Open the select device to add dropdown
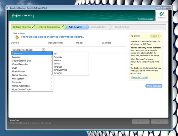Image resolution: width=178 pixels, height=136 pixels. pos(28,50)
